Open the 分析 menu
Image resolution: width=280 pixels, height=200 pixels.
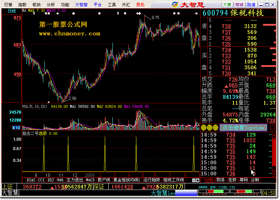51,5
